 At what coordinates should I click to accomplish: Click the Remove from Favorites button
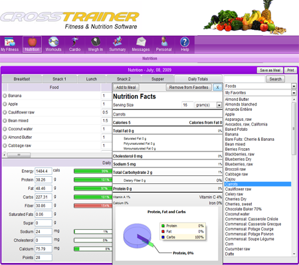[189, 88]
